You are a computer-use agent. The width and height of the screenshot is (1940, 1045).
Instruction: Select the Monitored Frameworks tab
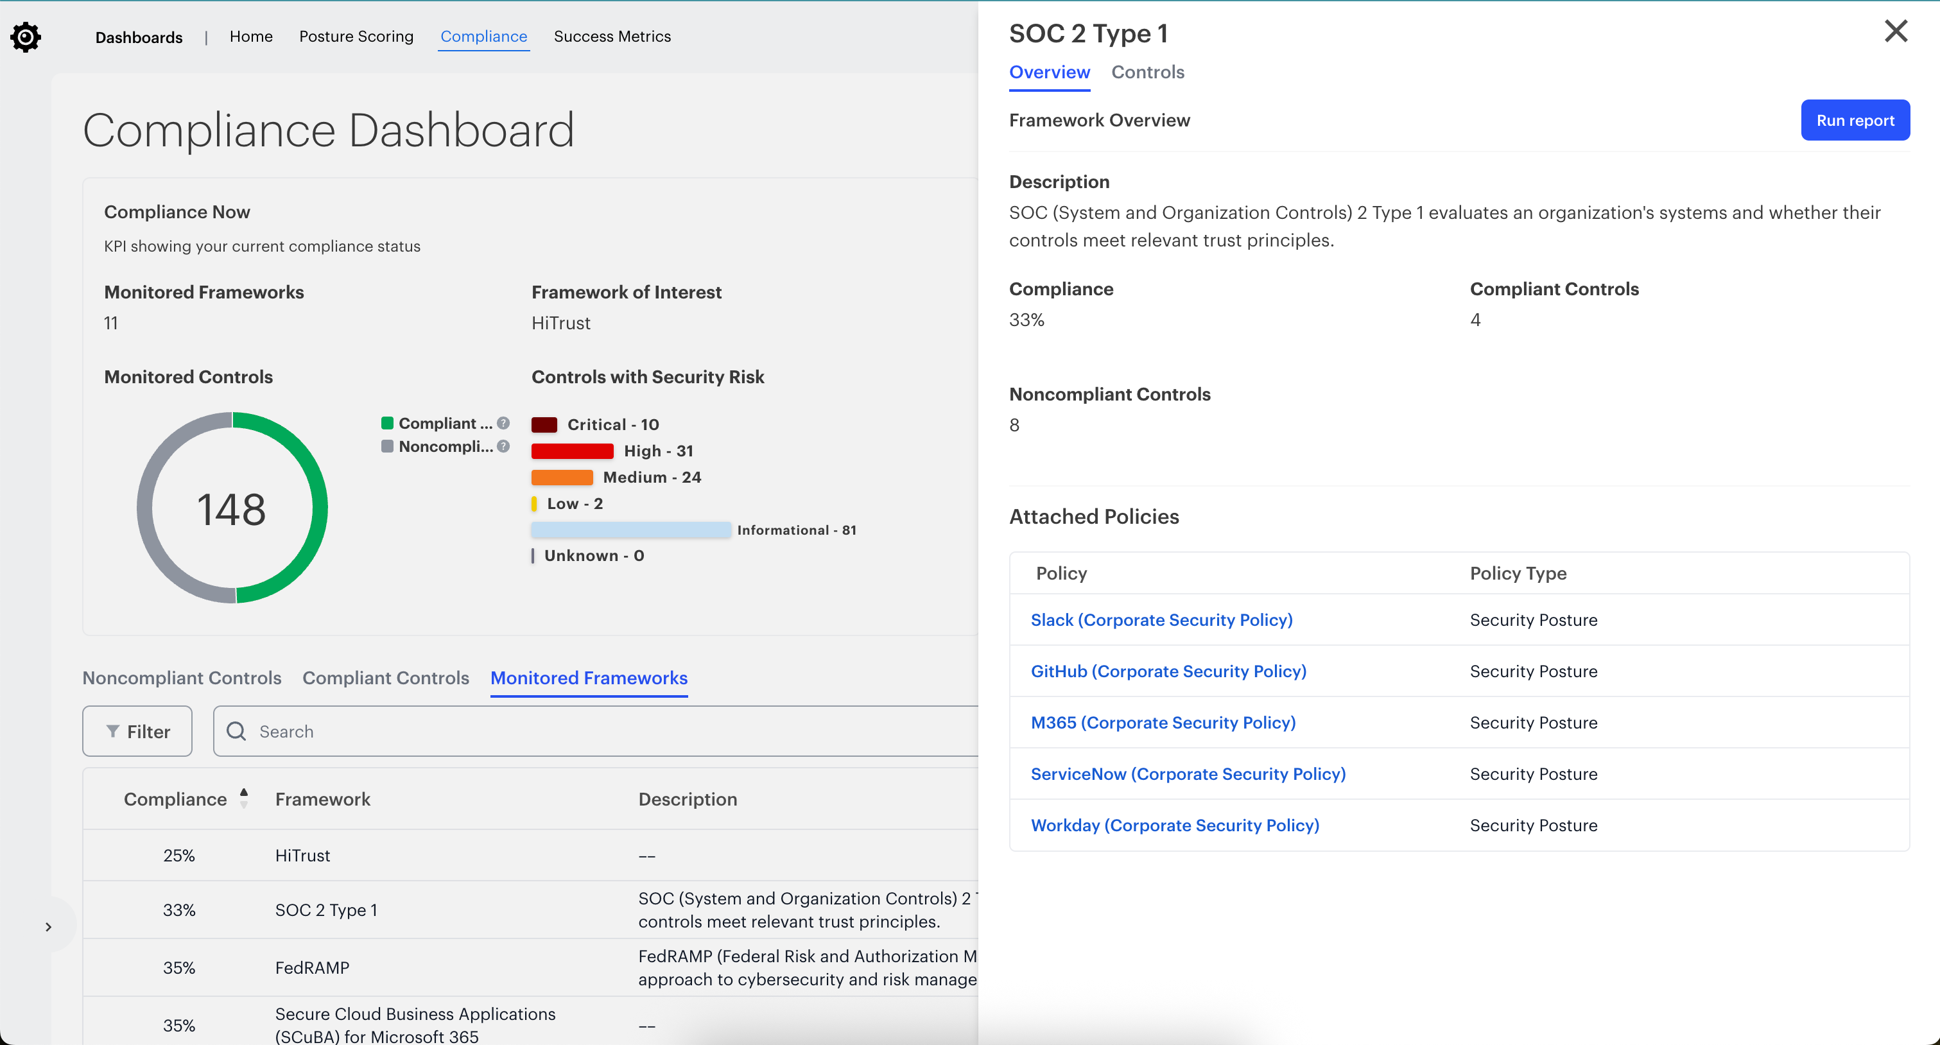(589, 678)
